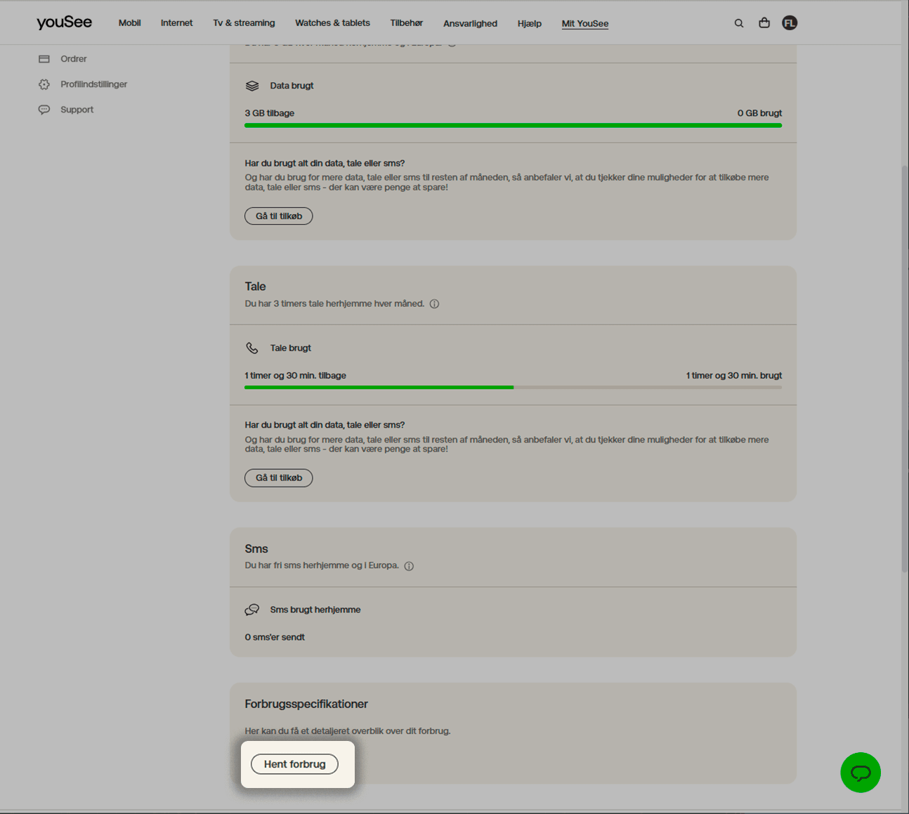This screenshot has height=814, width=909.
Task: Click Gå til tilkøb under Tale
Action: tap(279, 478)
